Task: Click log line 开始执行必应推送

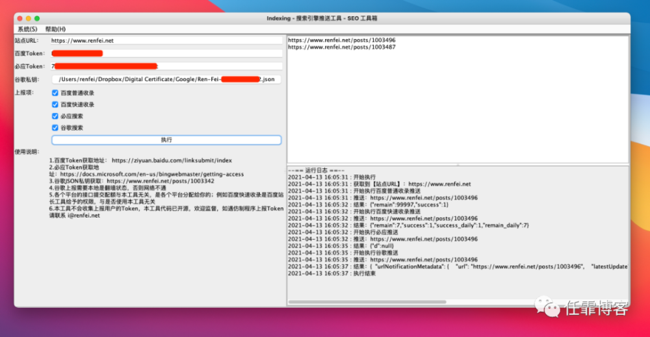Action: (343, 232)
